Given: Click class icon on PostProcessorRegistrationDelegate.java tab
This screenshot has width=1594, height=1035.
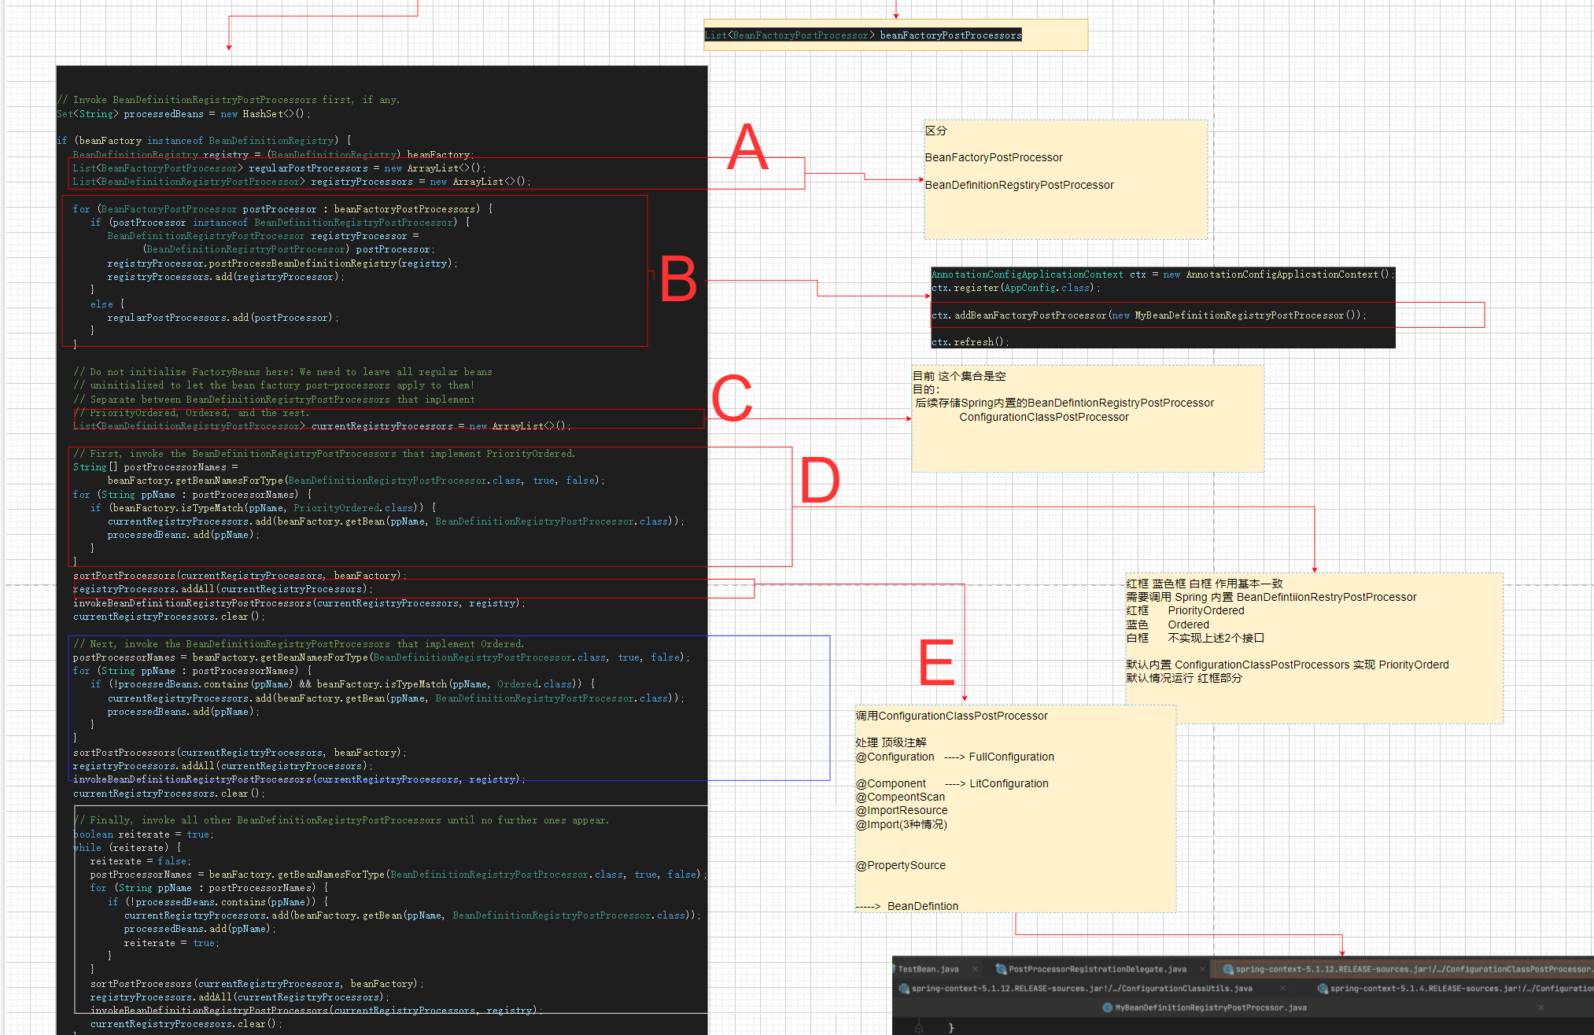Looking at the screenshot, I should (x=1001, y=969).
